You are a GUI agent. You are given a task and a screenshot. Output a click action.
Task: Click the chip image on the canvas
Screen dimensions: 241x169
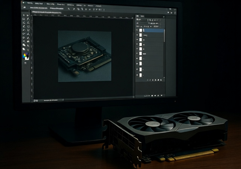[x=85, y=56]
